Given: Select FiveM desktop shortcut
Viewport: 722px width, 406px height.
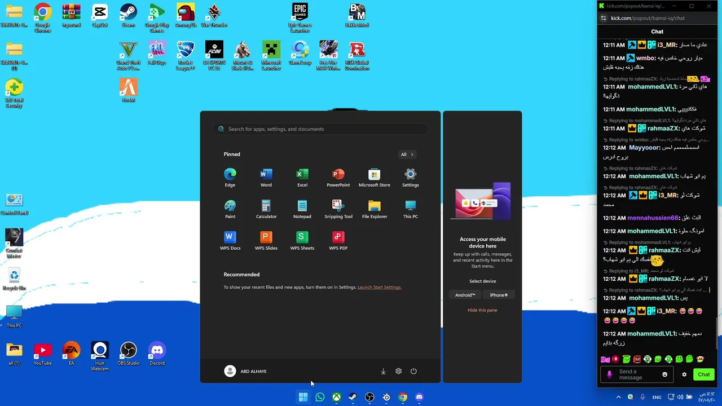Looking at the screenshot, I should [129, 90].
